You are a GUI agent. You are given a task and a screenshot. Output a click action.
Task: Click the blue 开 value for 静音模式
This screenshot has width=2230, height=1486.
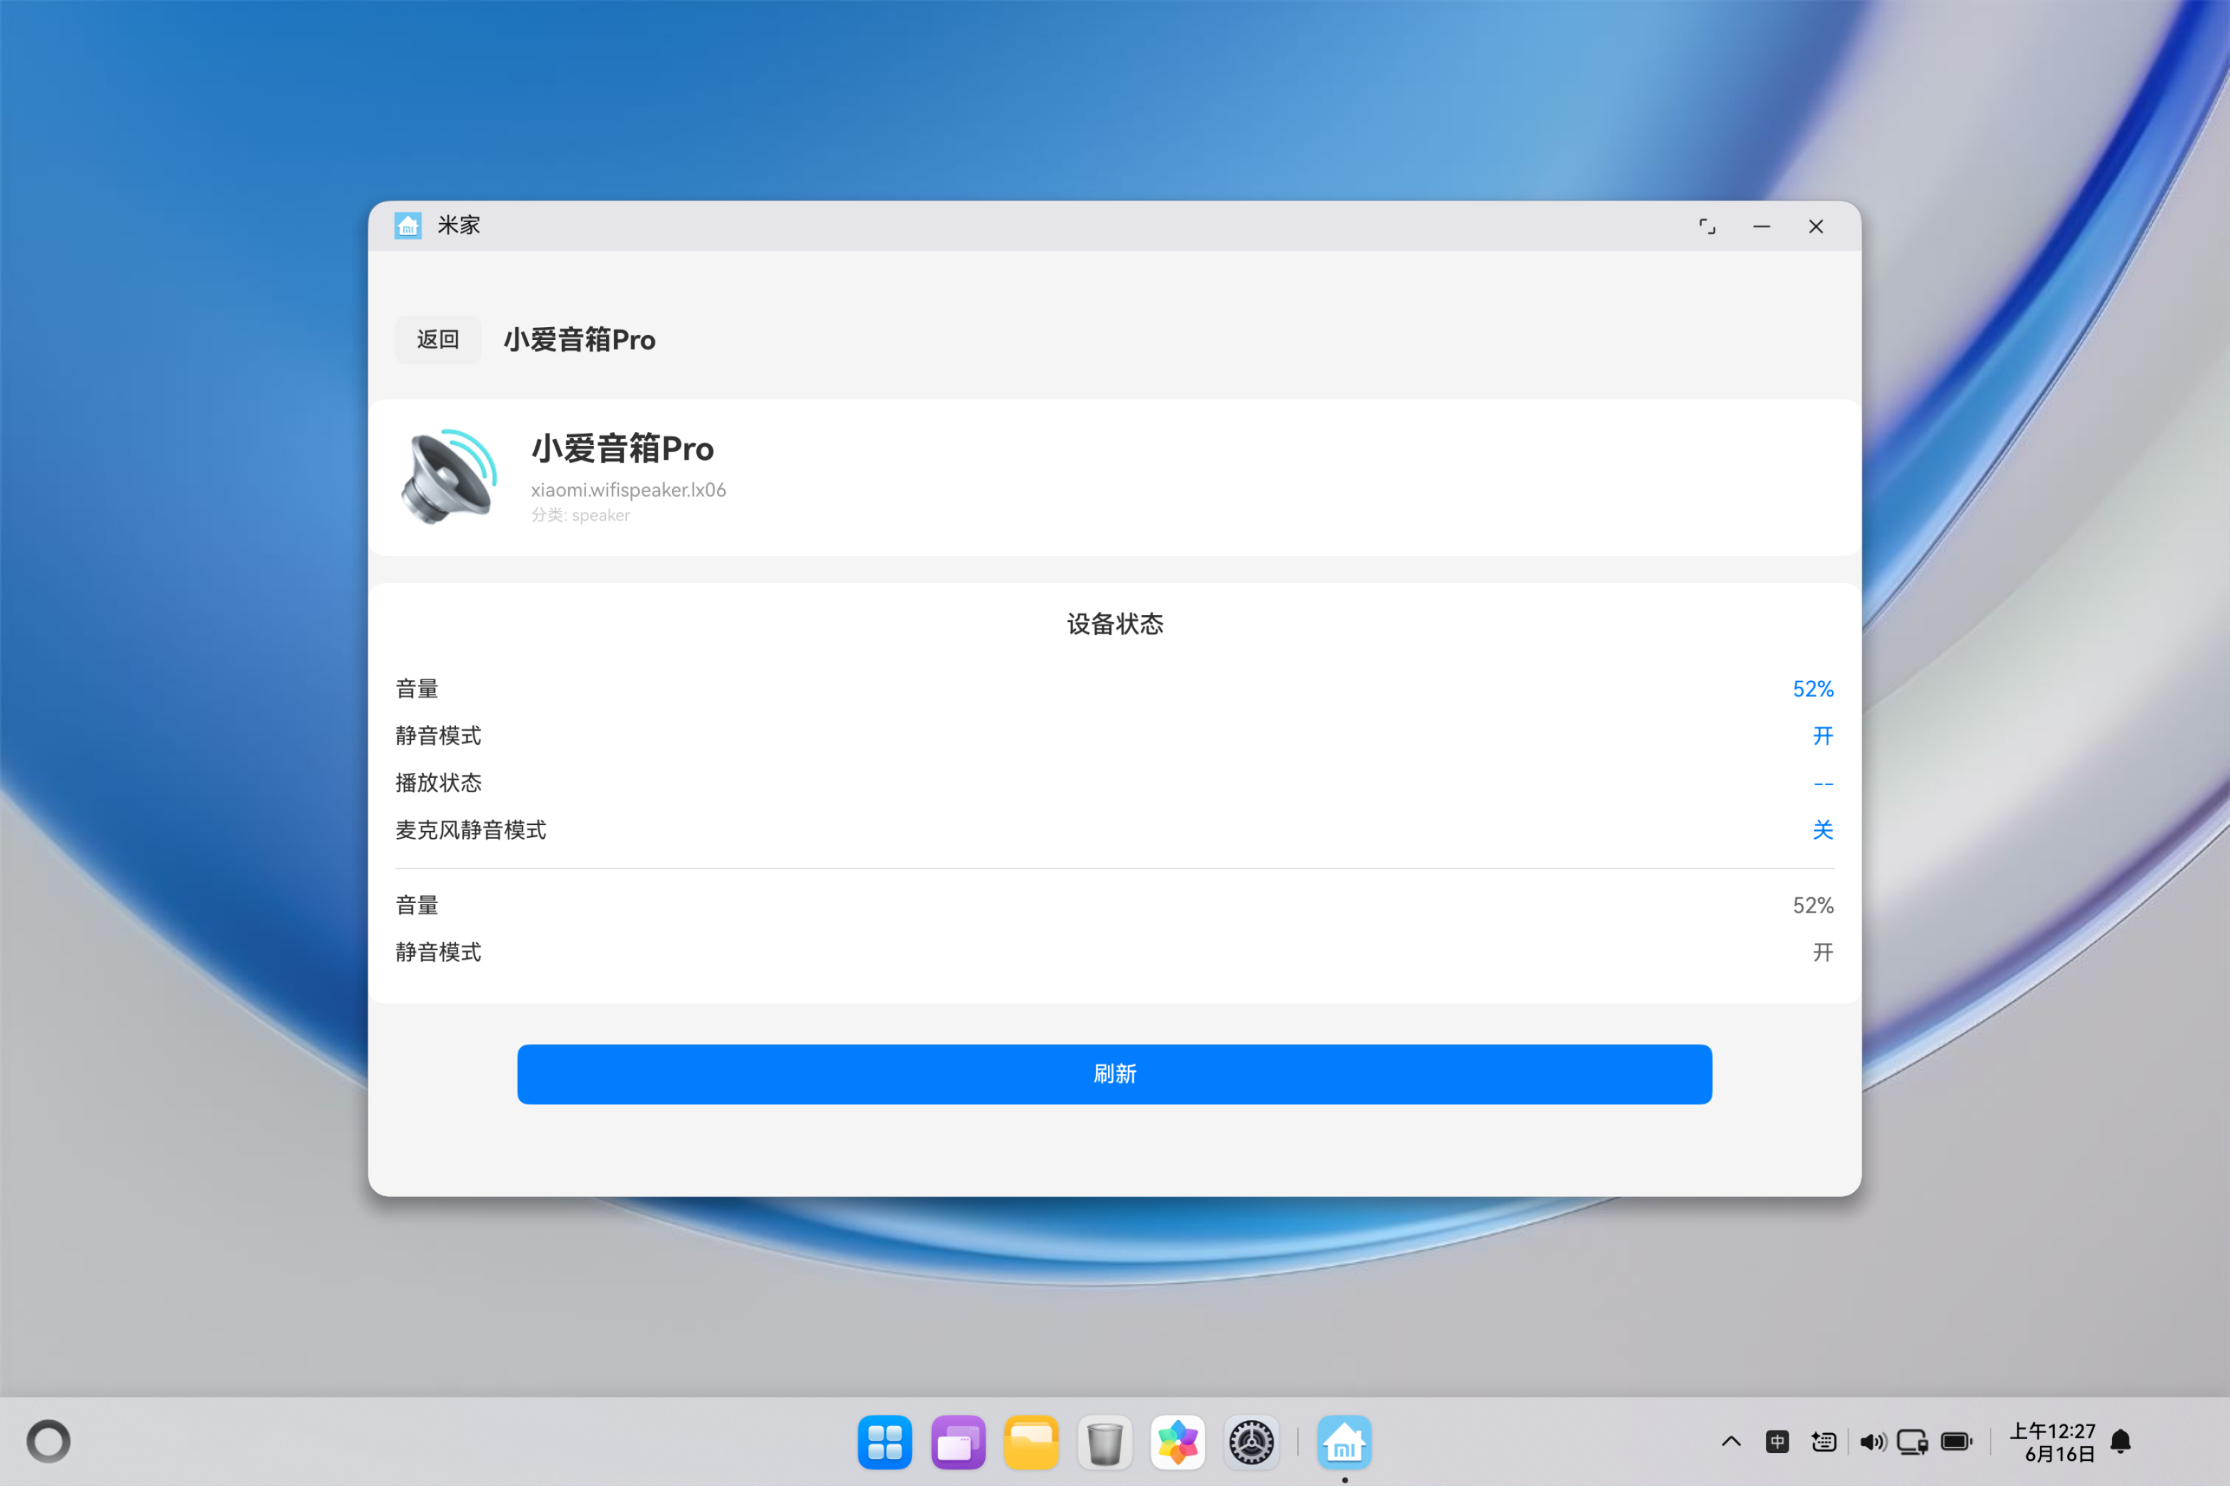[x=1823, y=737]
